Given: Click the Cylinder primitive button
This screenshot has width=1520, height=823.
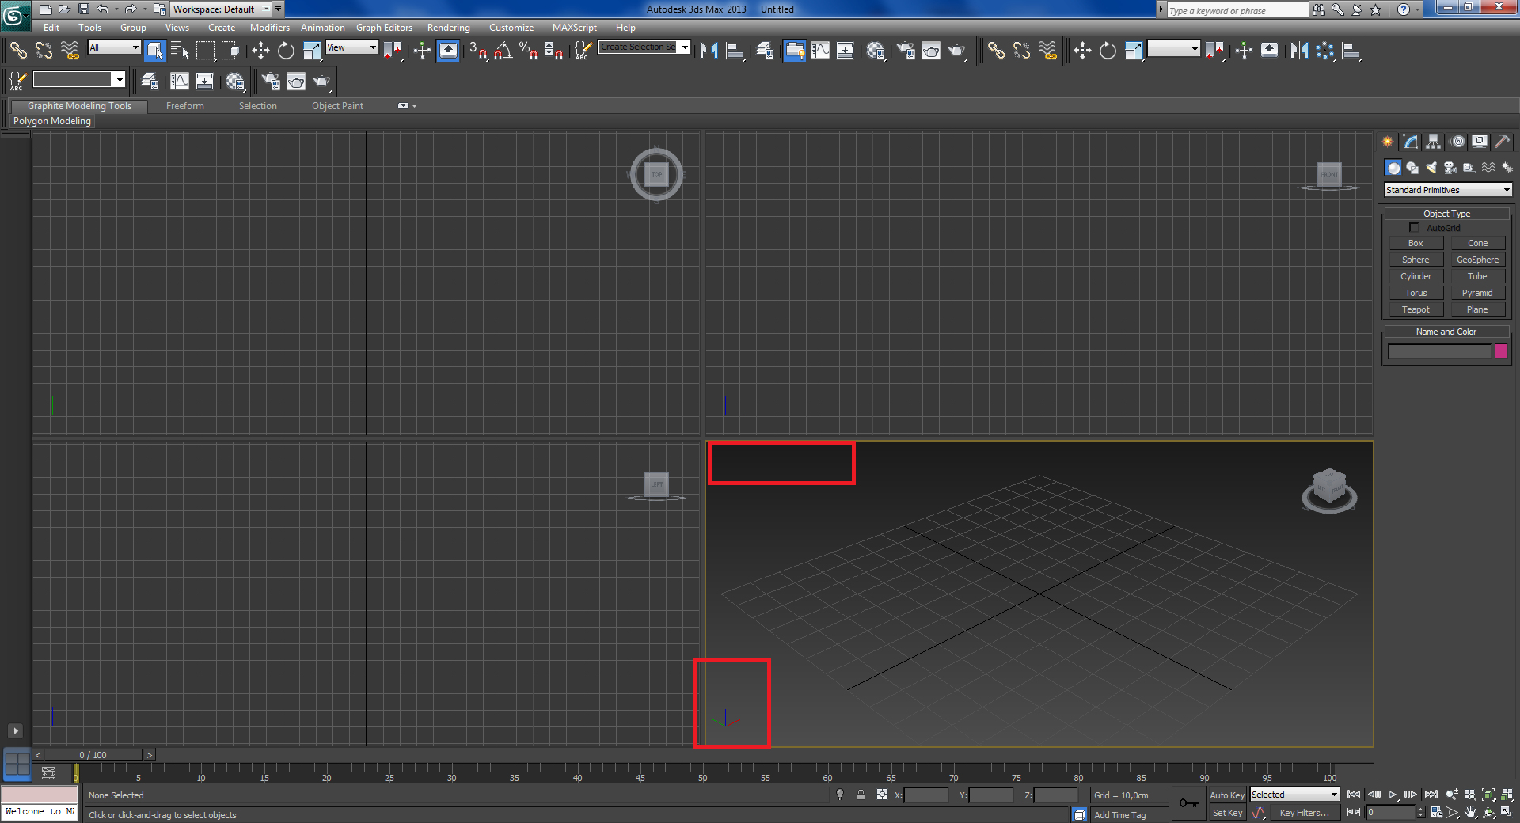Looking at the screenshot, I should [x=1415, y=276].
